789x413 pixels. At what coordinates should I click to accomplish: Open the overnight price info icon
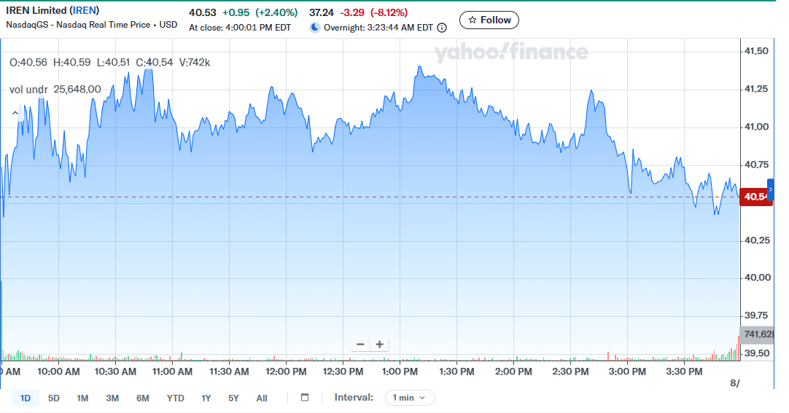coord(442,28)
